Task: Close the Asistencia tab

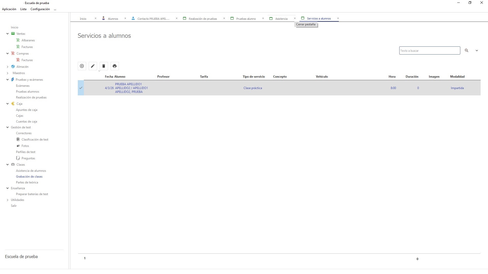Action: point(295,18)
